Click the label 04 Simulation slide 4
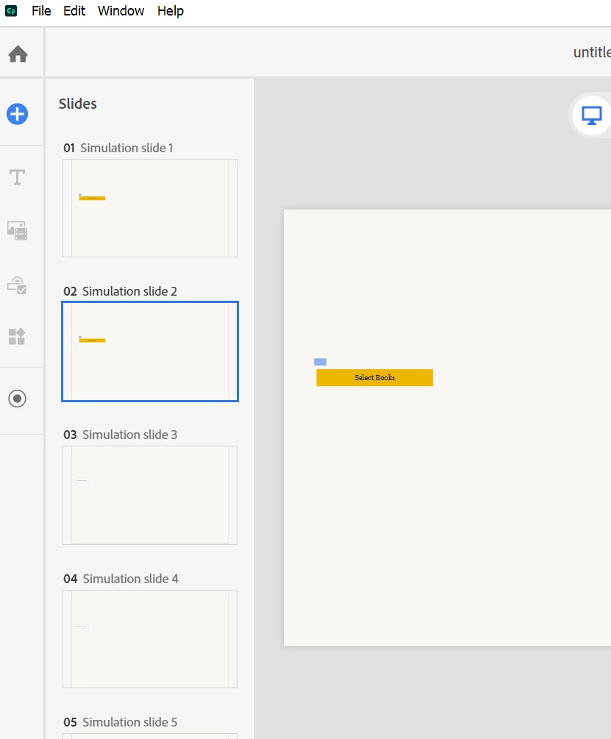611x739 pixels. point(121,579)
